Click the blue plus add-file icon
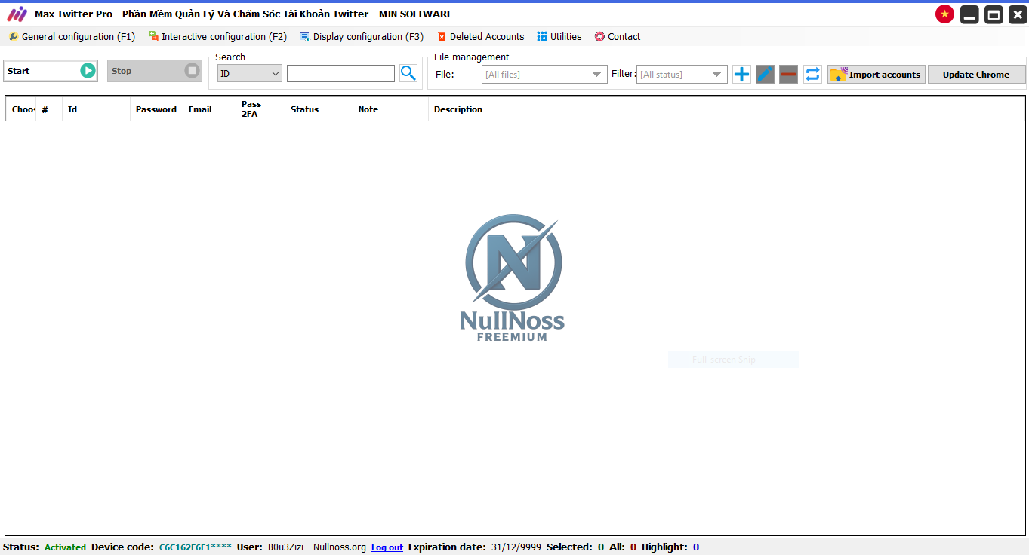This screenshot has width=1029, height=555. coord(741,74)
